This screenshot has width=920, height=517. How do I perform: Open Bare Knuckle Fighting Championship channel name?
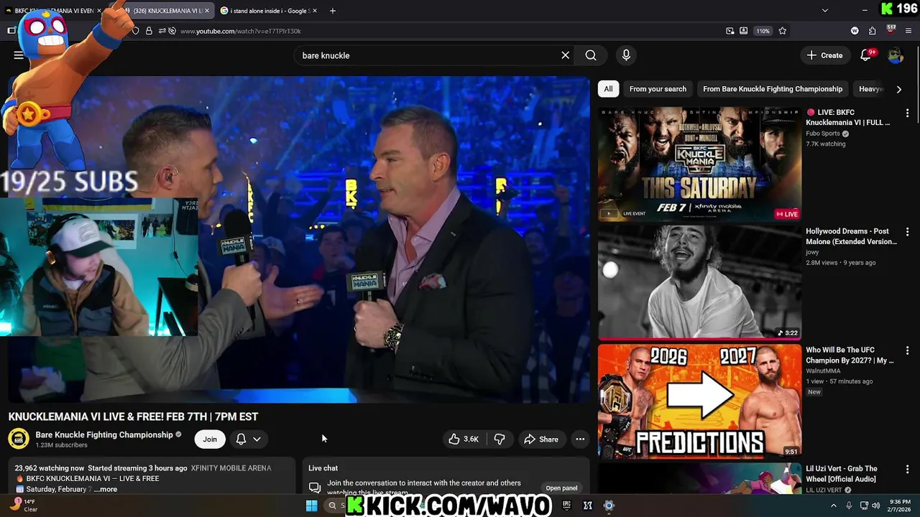104,434
